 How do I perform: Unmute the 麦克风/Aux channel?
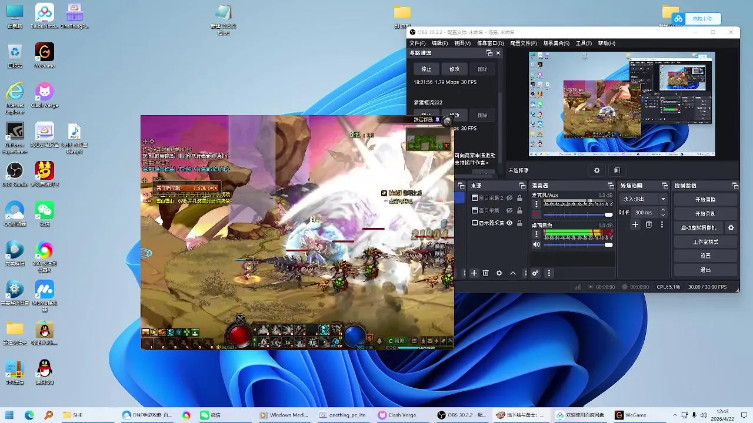coord(537,214)
